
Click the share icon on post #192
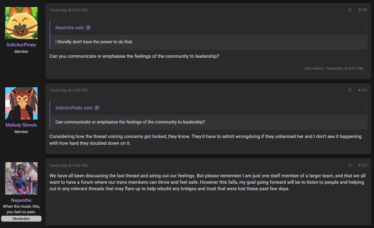click(x=349, y=165)
